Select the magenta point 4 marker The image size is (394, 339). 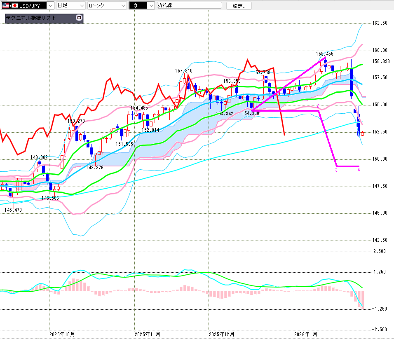359,170
